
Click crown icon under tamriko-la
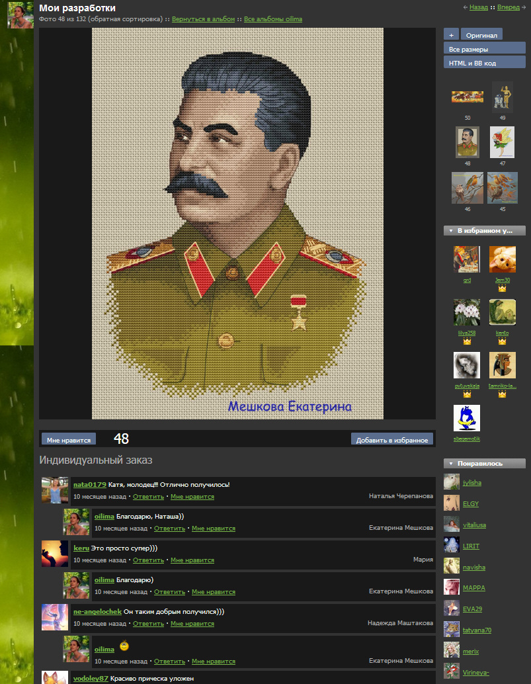(x=502, y=394)
